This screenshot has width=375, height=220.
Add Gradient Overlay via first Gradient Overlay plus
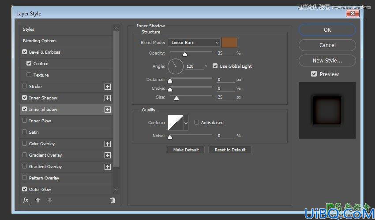pos(108,155)
